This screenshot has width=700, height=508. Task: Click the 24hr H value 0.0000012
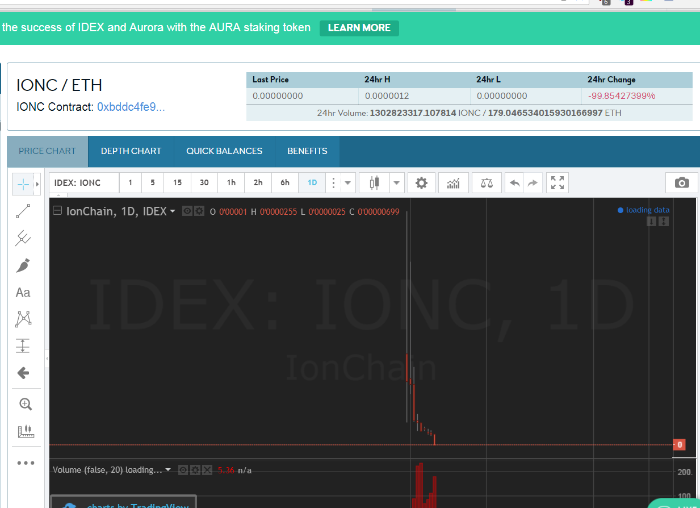coord(387,96)
